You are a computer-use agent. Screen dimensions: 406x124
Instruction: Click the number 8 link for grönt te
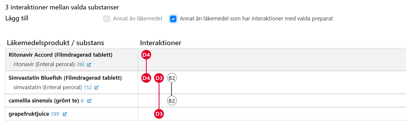[82, 101]
